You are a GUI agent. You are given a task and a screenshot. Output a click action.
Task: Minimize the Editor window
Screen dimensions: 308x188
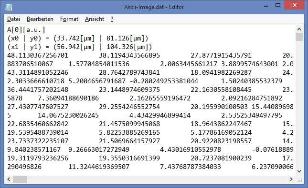tap(266, 6)
